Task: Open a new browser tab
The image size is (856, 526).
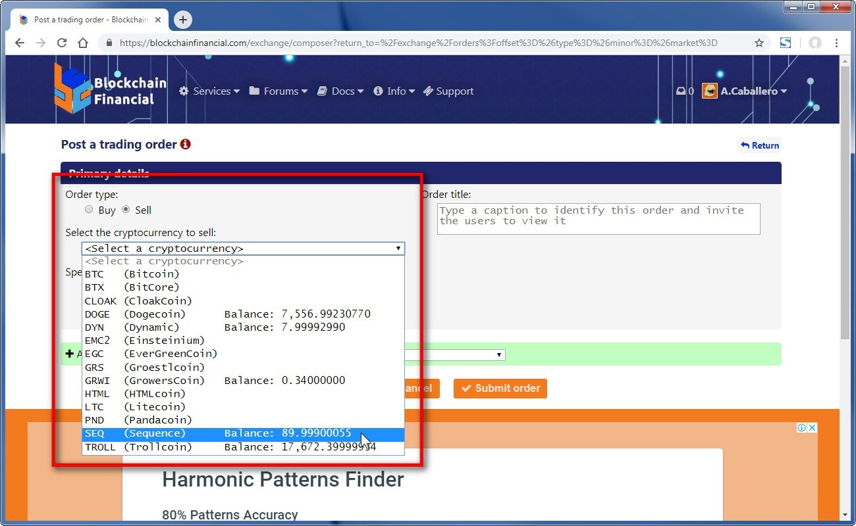Action: pyautogui.click(x=182, y=20)
